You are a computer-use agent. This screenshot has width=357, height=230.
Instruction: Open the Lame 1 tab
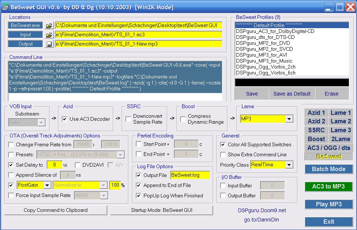(x=341, y=113)
